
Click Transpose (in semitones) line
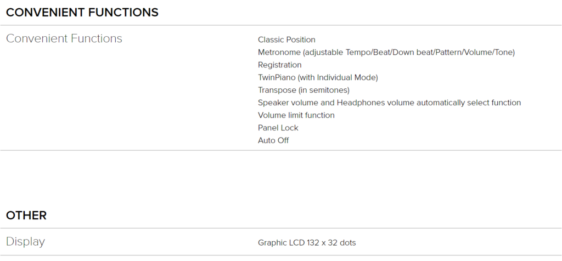[x=304, y=90]
